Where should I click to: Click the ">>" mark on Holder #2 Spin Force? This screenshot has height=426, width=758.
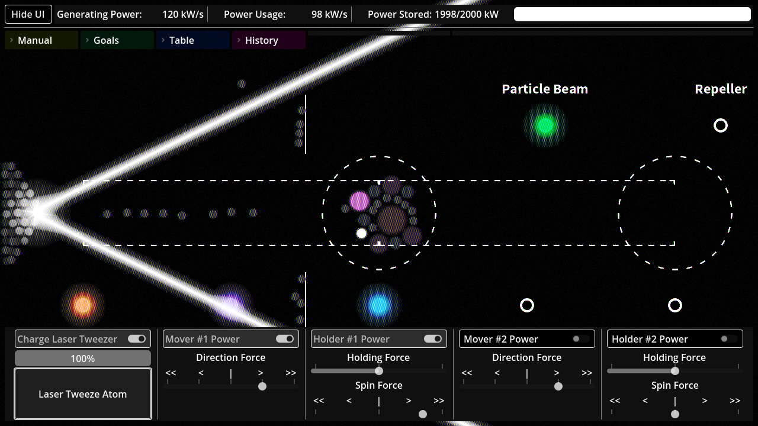click(735, 401)
